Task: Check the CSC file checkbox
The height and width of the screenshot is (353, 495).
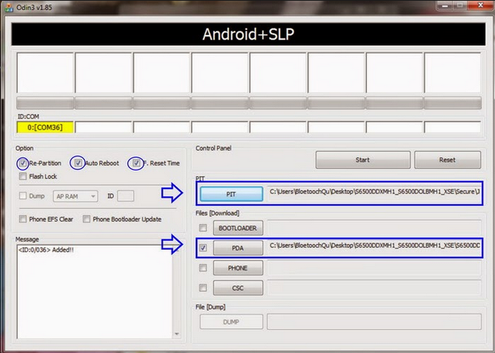Action: 203,288
